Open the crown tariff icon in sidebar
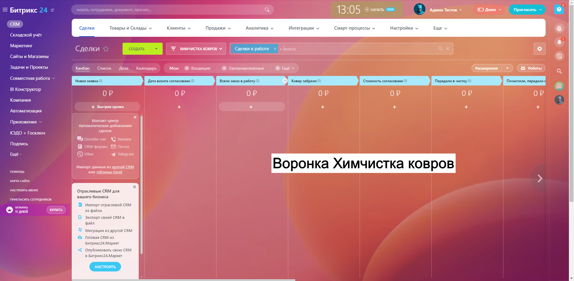The image size is (574, 281). 10,210
